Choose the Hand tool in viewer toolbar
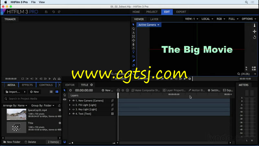Screen dimensions: 259x146 (133, 29)
